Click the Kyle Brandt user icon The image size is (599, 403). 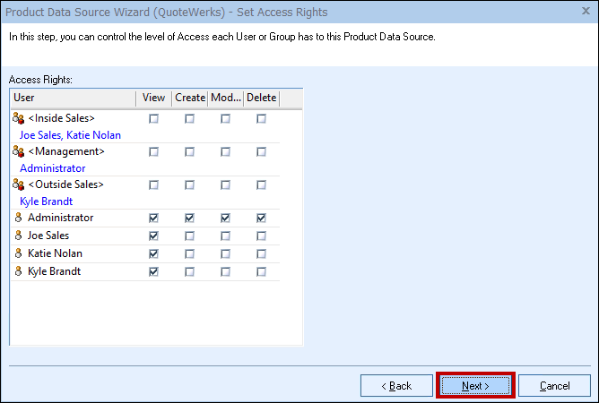(18, 271)
